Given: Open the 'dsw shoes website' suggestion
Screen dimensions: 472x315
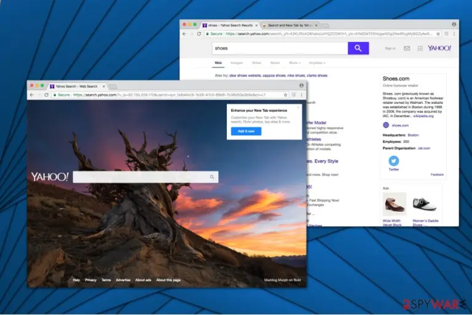Looking at the screenshot, I should click(245, 76).
